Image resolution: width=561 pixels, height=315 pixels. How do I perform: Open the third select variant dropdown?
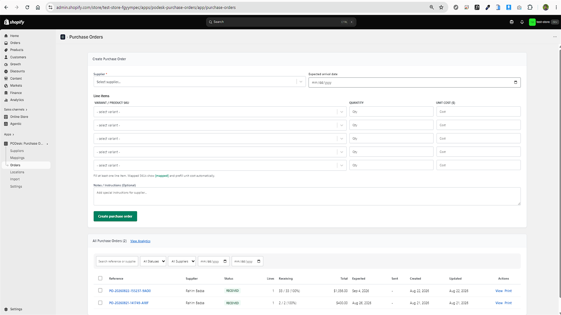click(x=220, y=139)
